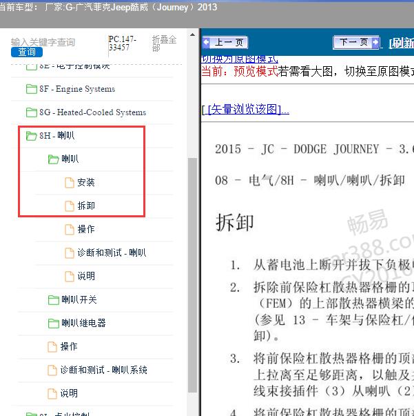Click the 下一页 next page button
The width and height of the screenshot is (414, 416).
(x=356, y=42)
